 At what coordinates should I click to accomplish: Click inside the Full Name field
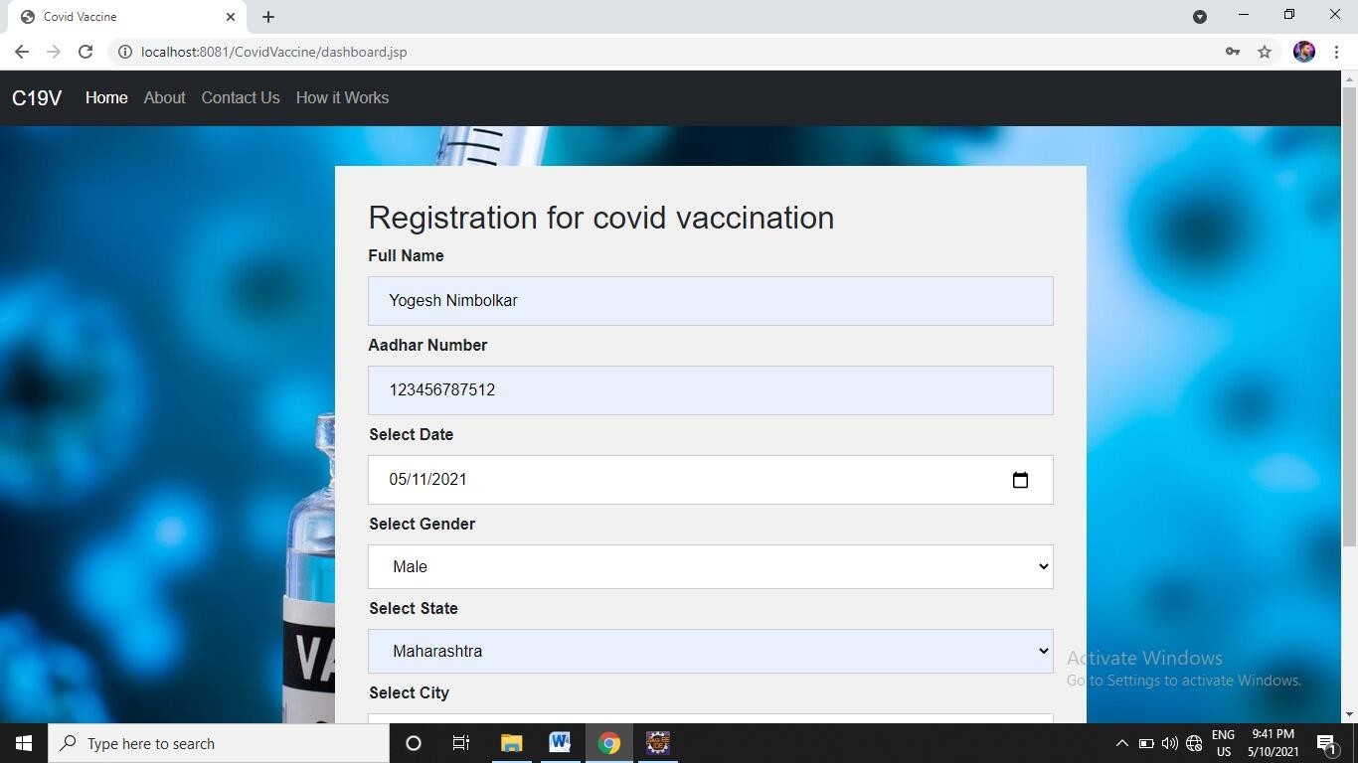click(710, 300)
